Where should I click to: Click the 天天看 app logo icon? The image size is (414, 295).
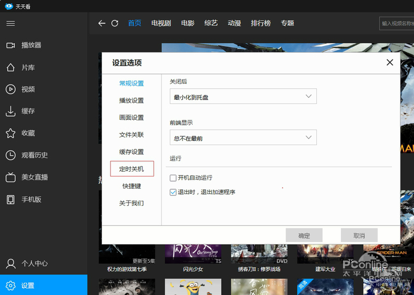pos(9,6)
